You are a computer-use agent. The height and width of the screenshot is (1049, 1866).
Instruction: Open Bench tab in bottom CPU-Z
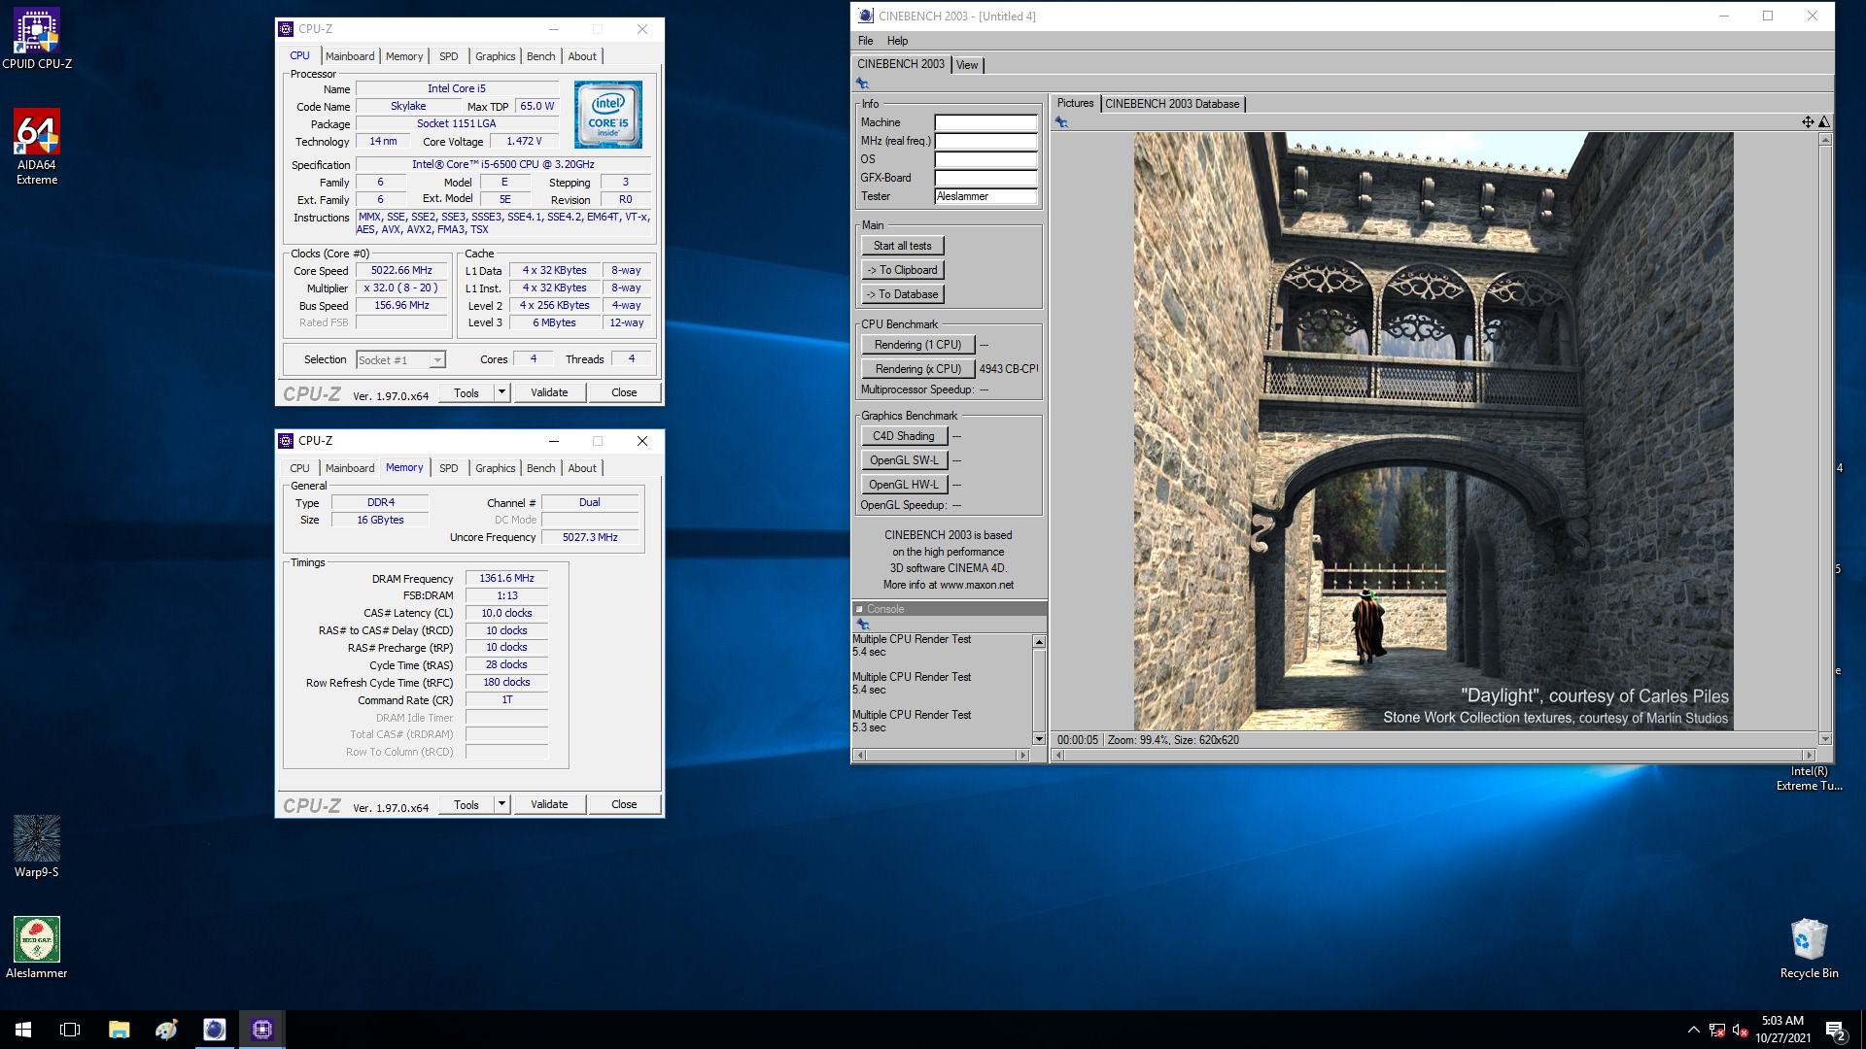pos(541,468)
